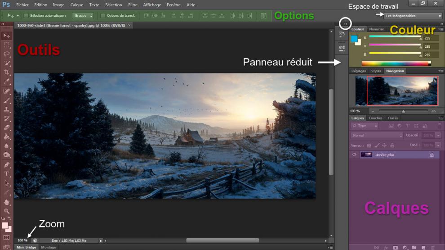
Task: Toggle the layer filter switch
Action: pyautogui.click(x=440, y=125)
